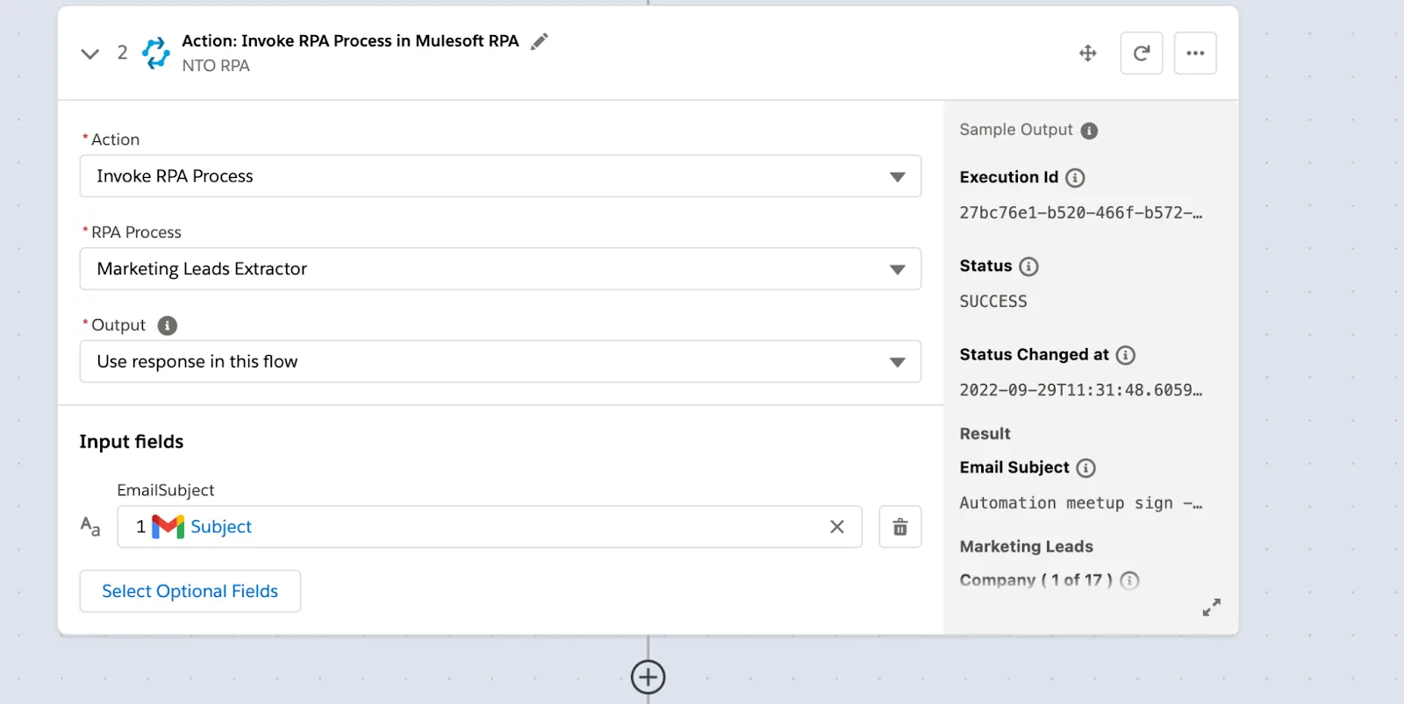This screenshot has height=704, width=1404.
Task: Click the Company (1 of 17) label
Action: [x=1036, y=580]
